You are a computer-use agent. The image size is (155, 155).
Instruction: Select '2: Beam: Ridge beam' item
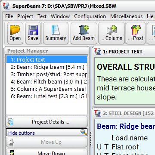pyautogui.click(x=46, y=67)
